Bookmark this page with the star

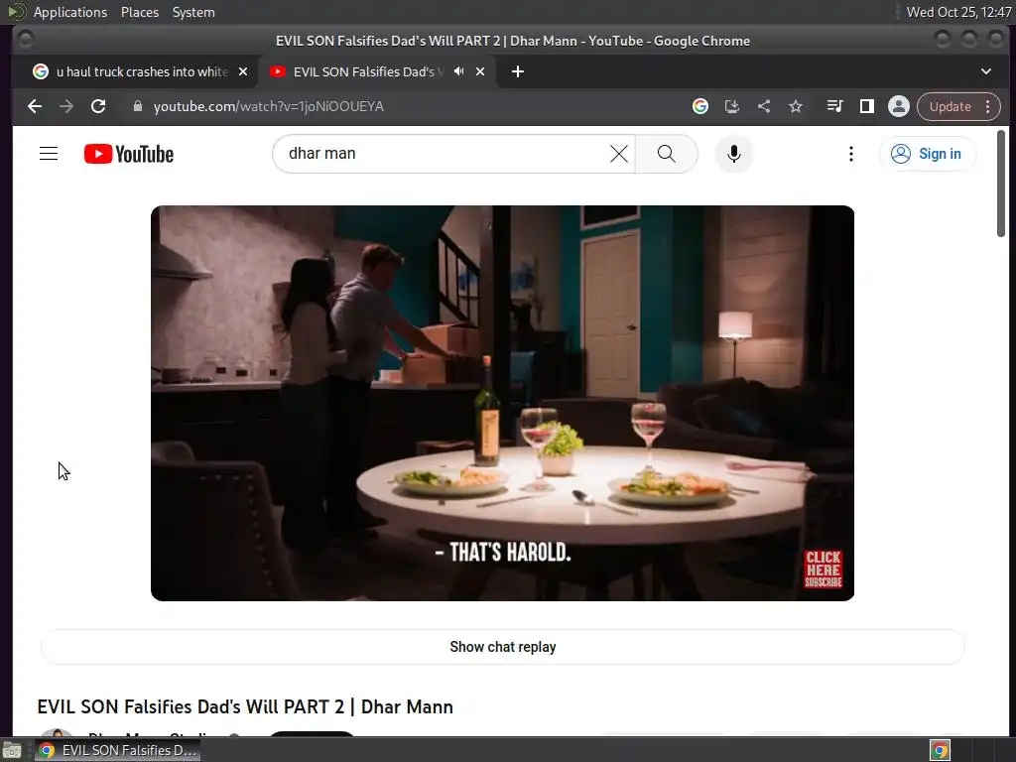(x=796, y=106)
